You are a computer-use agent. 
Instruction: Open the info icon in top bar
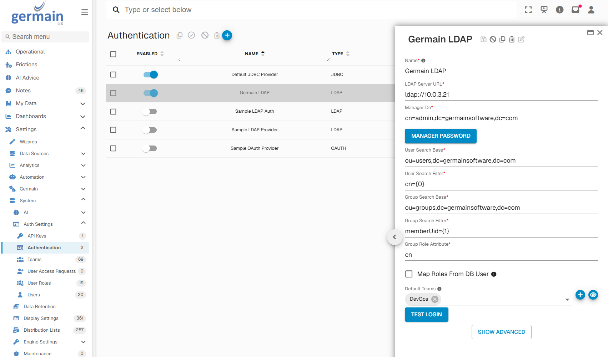(x=560, y=10)
